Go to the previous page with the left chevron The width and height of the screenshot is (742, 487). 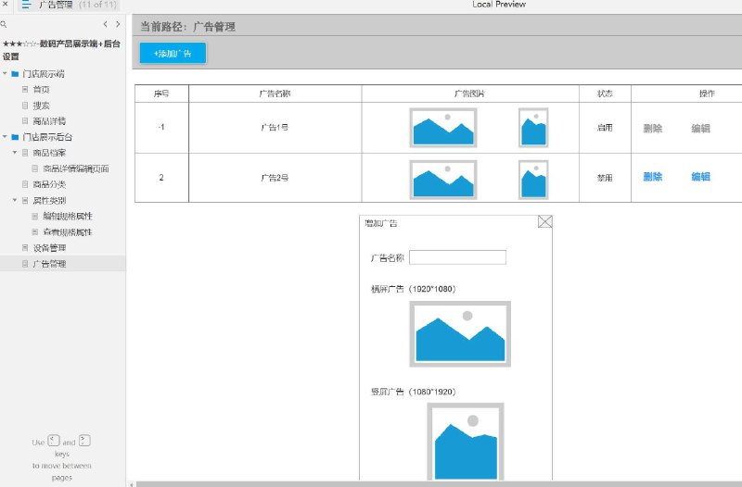tap(105, 24)
